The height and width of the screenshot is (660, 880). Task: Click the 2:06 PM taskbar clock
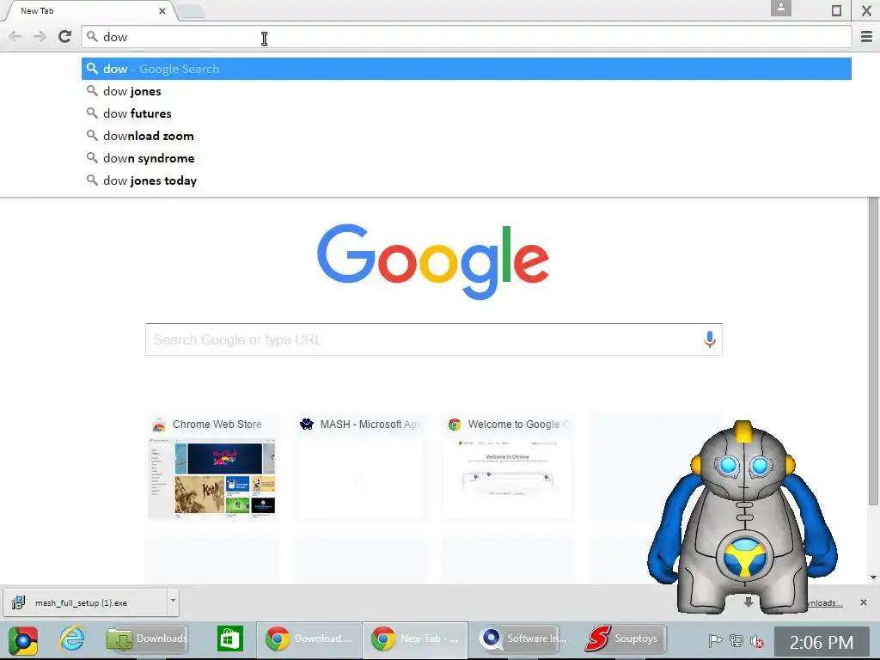point(822,642)
